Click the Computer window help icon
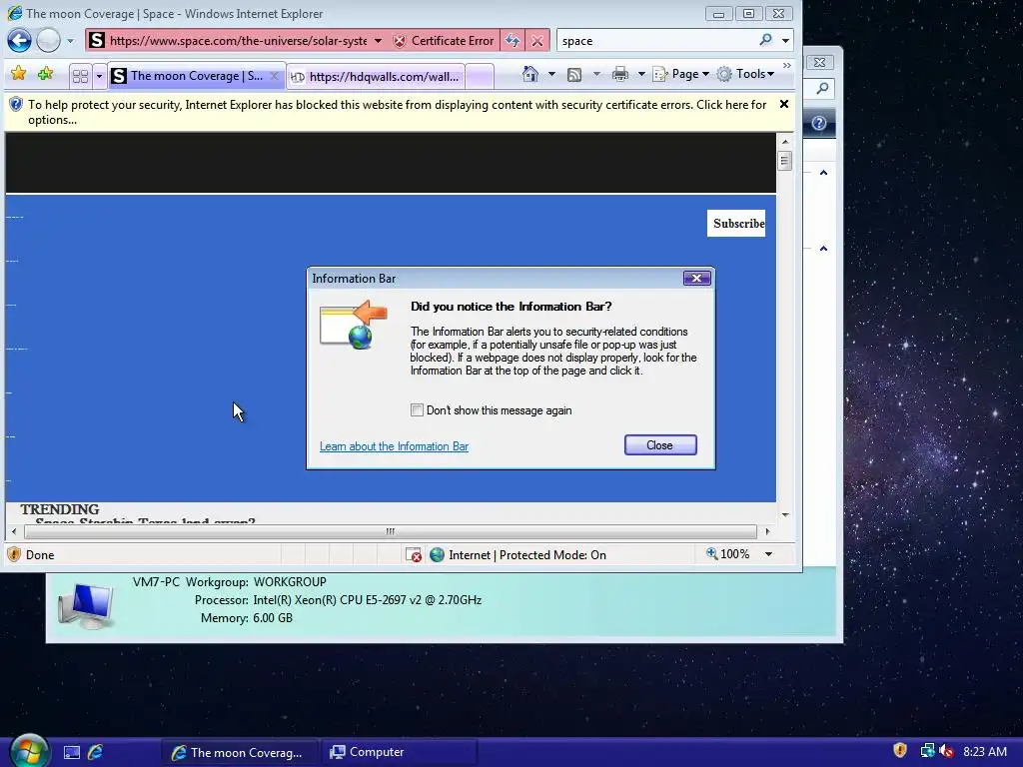This screenshot has height=767, width=1023. coord(819,123)
